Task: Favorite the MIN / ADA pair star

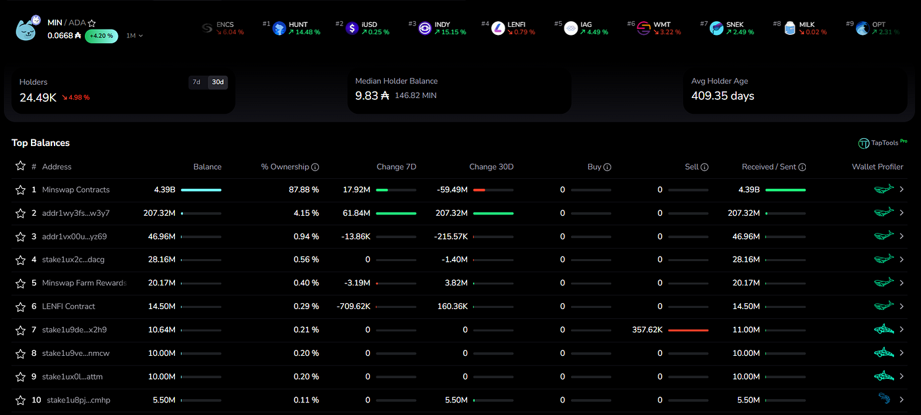Action: pos(92,23)
